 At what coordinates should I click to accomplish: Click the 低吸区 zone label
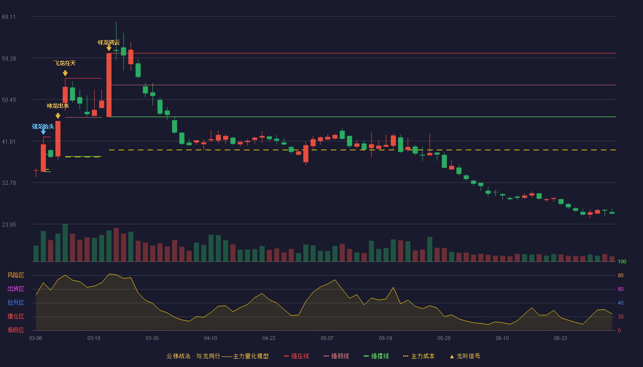point(16,330)
